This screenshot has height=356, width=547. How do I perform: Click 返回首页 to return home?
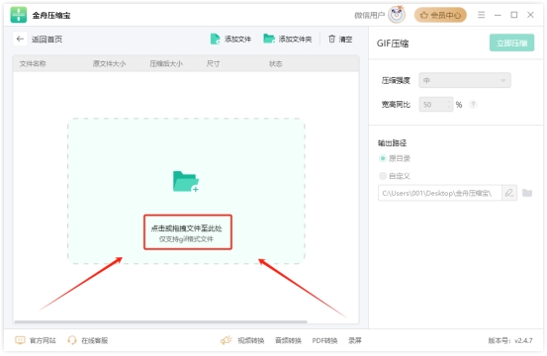pos(46,40)
